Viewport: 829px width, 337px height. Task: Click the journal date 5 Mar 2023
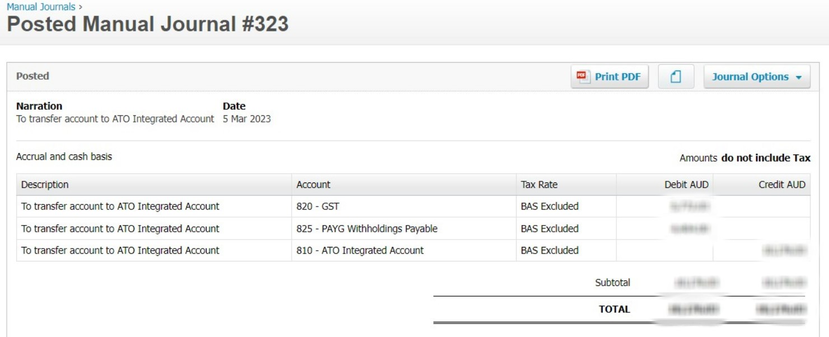[x=247, y=119]
